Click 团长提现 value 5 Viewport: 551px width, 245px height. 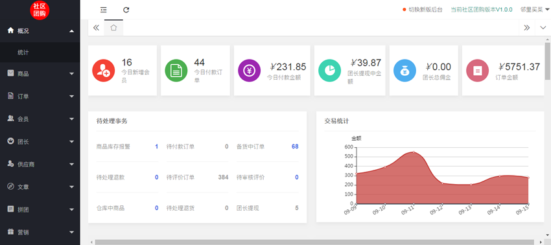coord(297,208)
